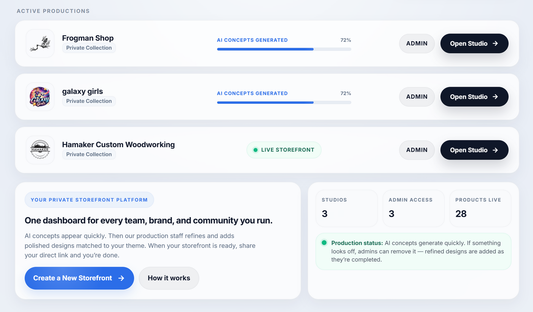Click the green Production status dot
533x312 pixels.
click(x=324, y=243)
